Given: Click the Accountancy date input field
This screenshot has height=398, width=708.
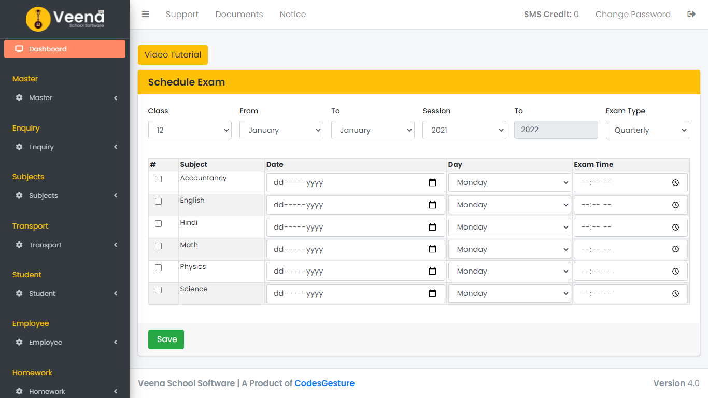Looking at the screenshot, I should pos(356,182).
